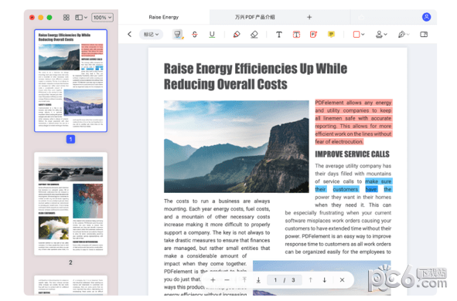Jump to last page button
This screenshot has height=301, width=457.
pyautogui.click(x=258, y=279)
